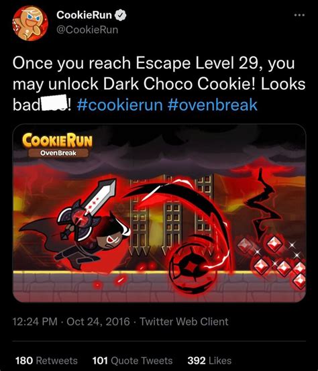Viewport: 318px width, 371px height.
Task: Click the tweet text about Escape Level 29
Action: (x=159, y=84)
